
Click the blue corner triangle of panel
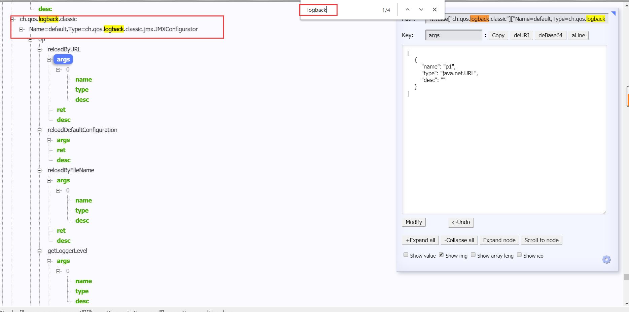[x=614, y=13]
